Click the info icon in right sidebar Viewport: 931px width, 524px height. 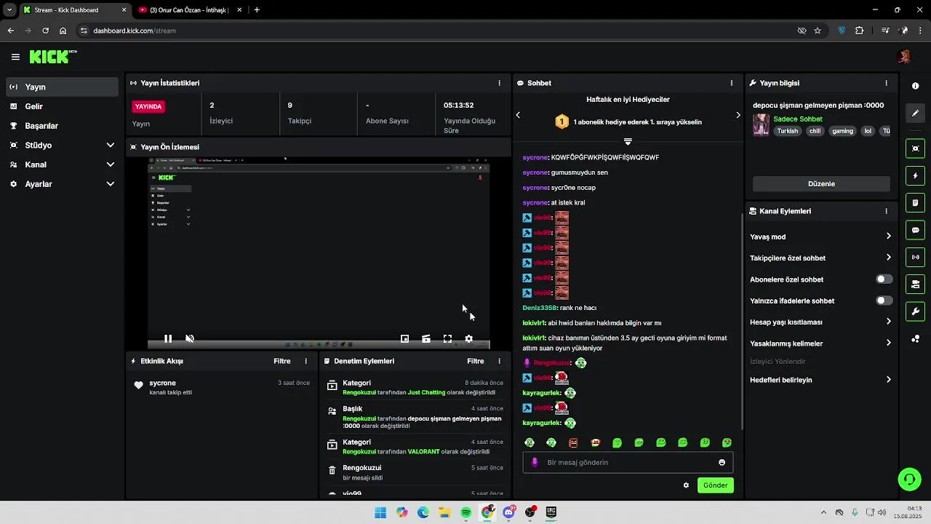click(x=915, y=86)
